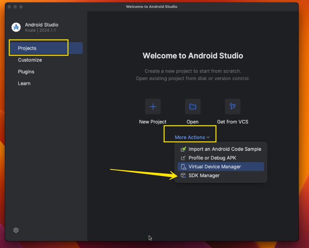Choose Import an Android Code Sample
This screenshot has width=309, height=248.
tap(221, 149)
